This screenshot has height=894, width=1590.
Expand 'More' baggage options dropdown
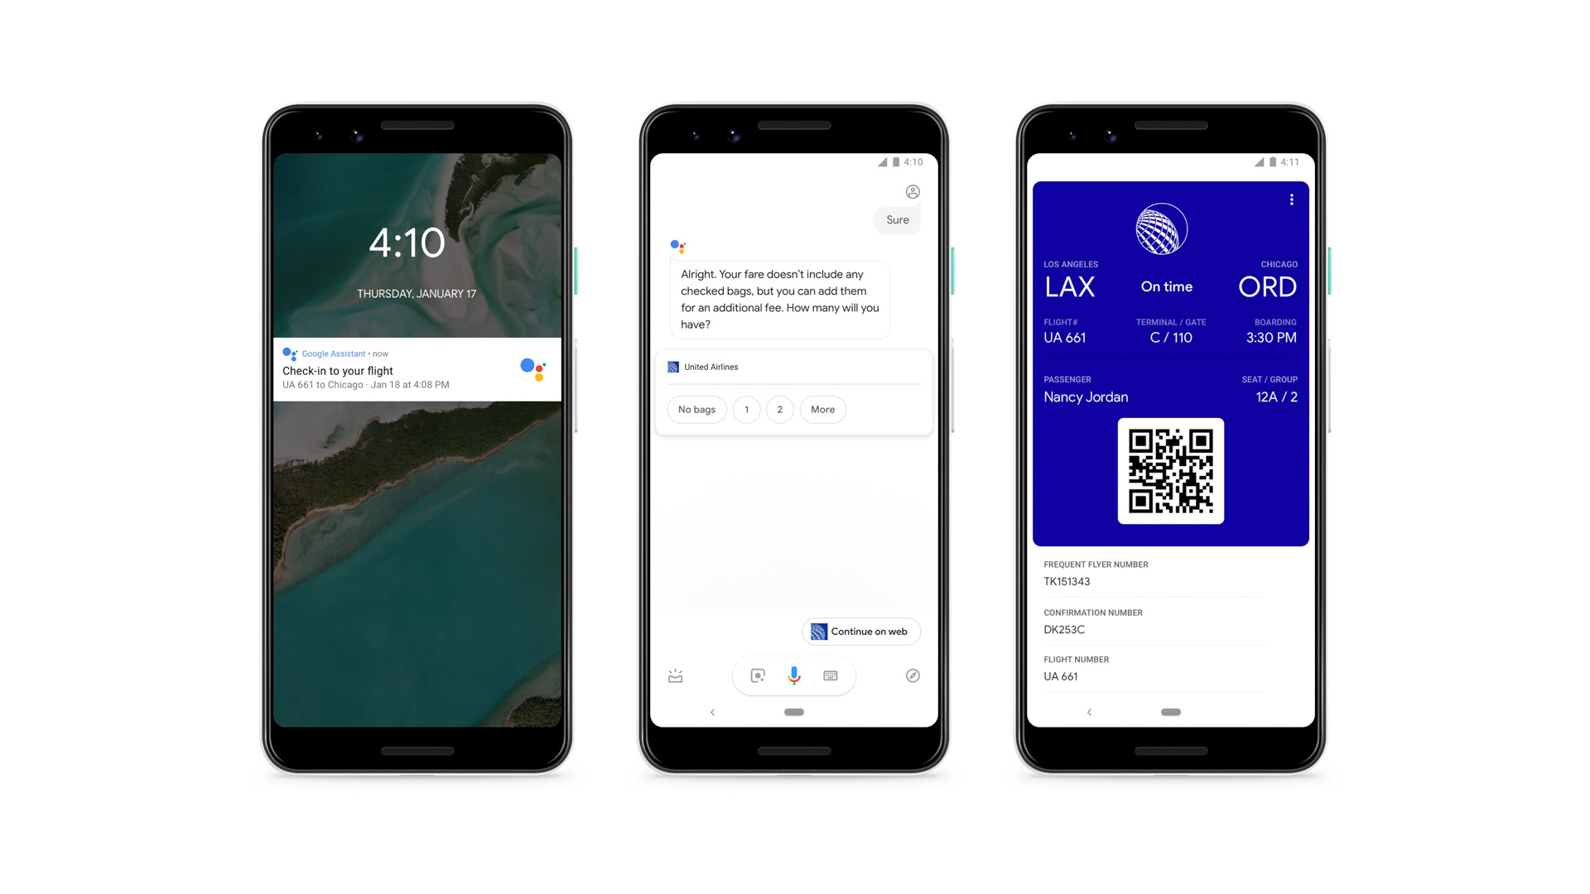[x=820, y=408]
